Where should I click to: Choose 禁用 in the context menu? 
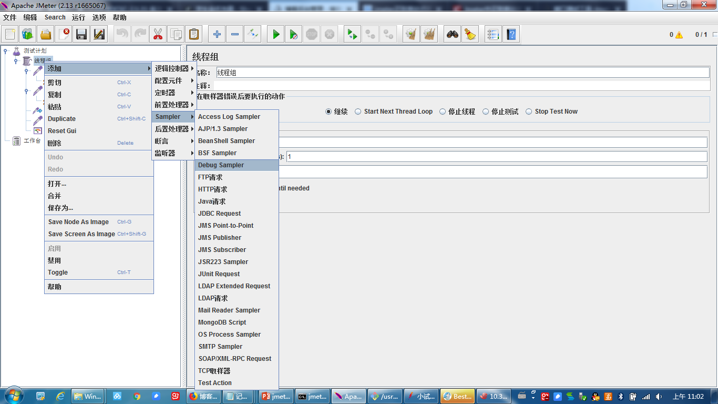99,260
